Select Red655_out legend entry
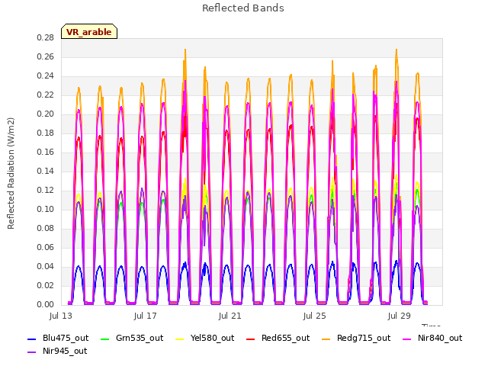Image resolution: width=488 pixels, height=366 pixels. (278, 338)
